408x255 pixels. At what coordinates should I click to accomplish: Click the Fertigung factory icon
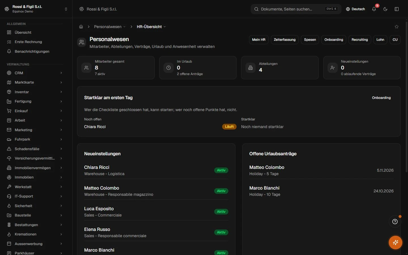[9, 101]
